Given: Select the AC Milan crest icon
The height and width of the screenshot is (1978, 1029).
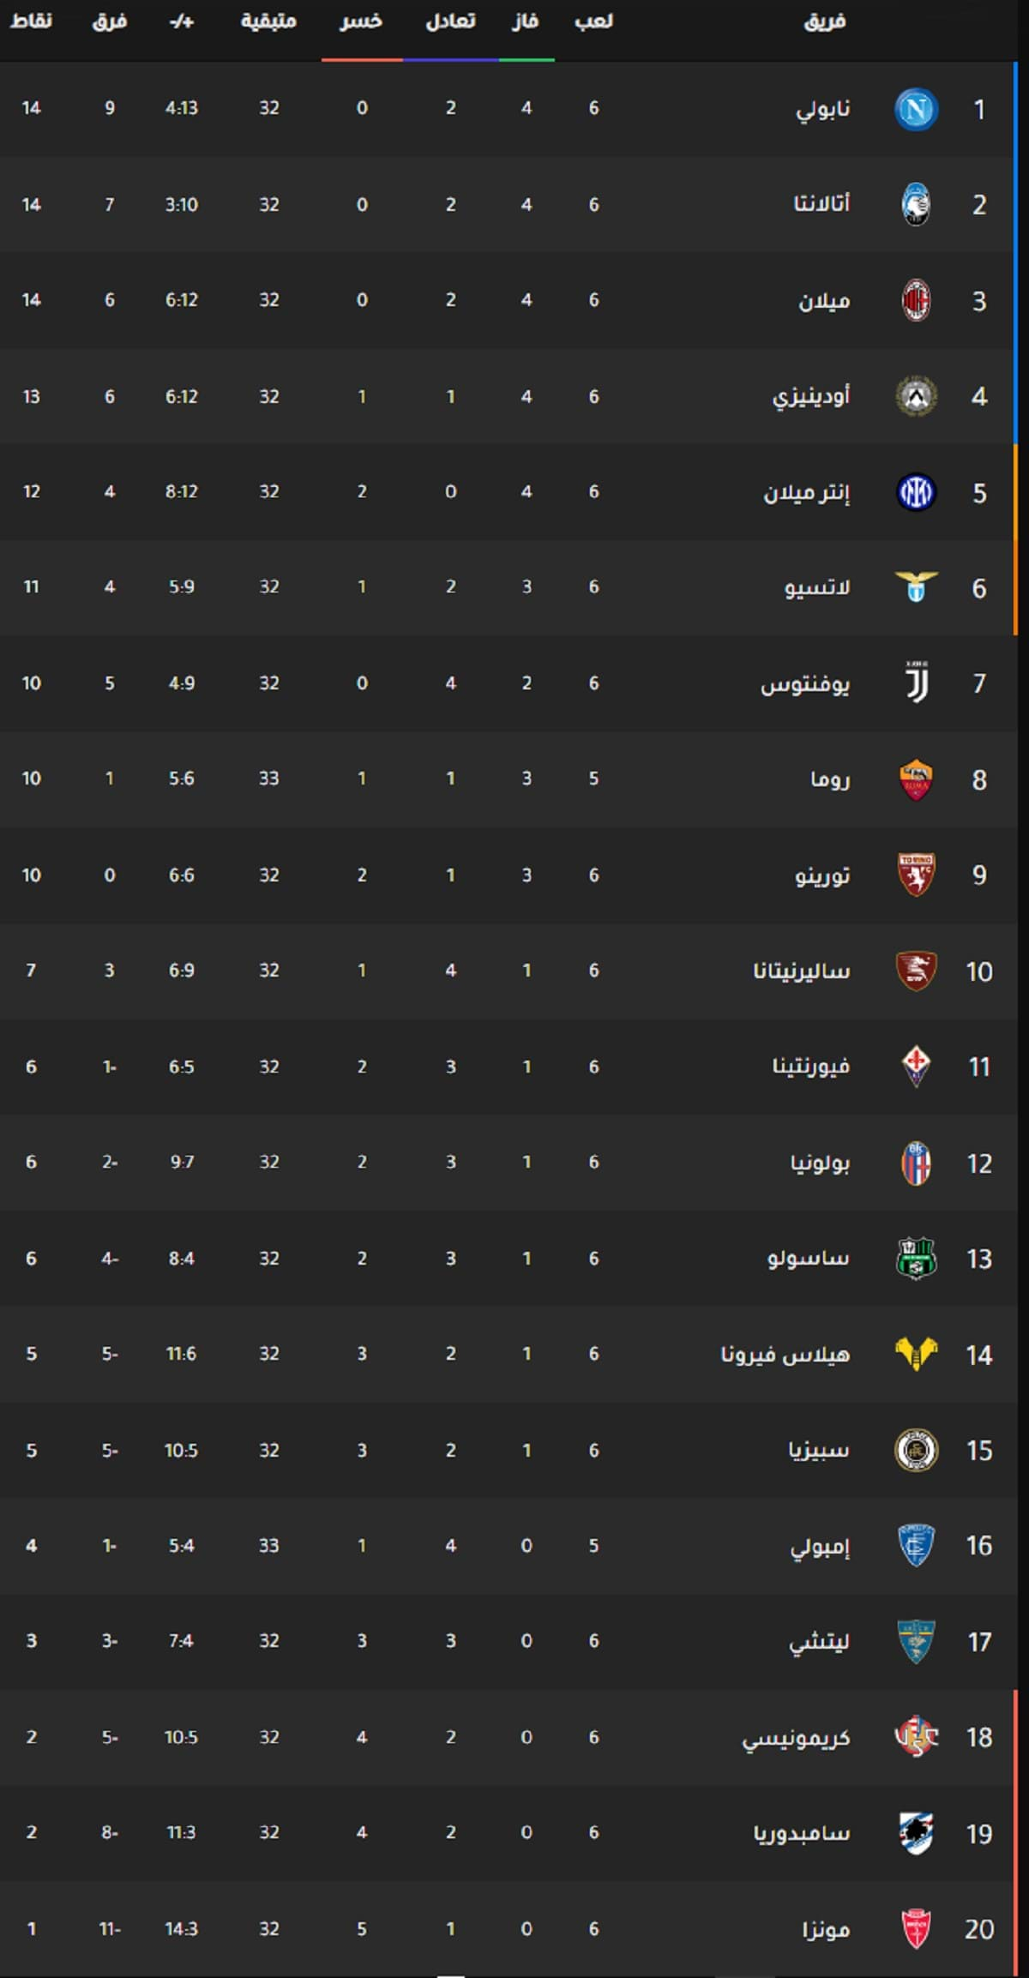Looking at the screenshot, I should (915, 300).
